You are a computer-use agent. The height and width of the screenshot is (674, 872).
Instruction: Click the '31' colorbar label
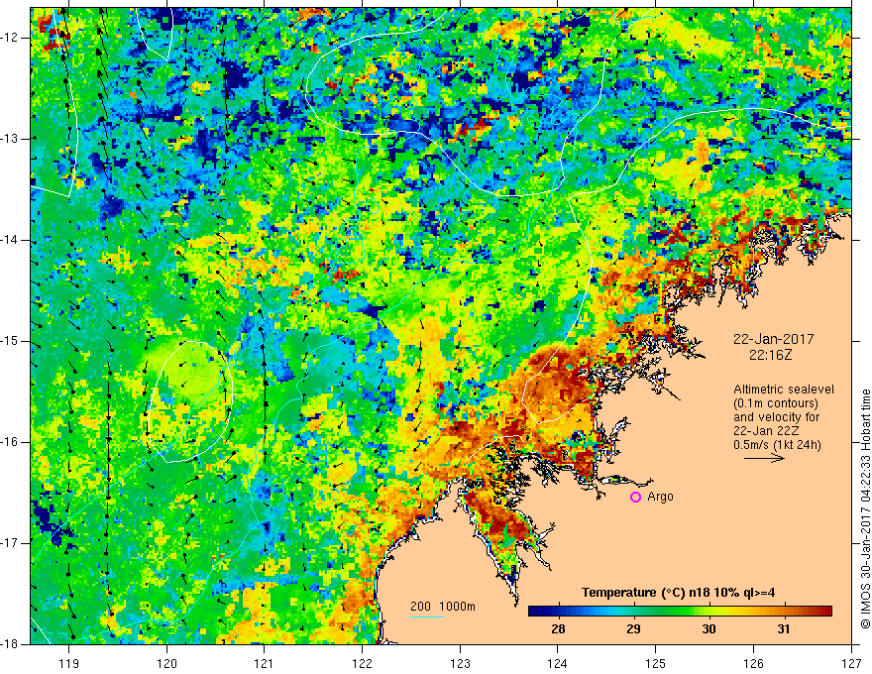pyautogui.click(x=784, y=629)
